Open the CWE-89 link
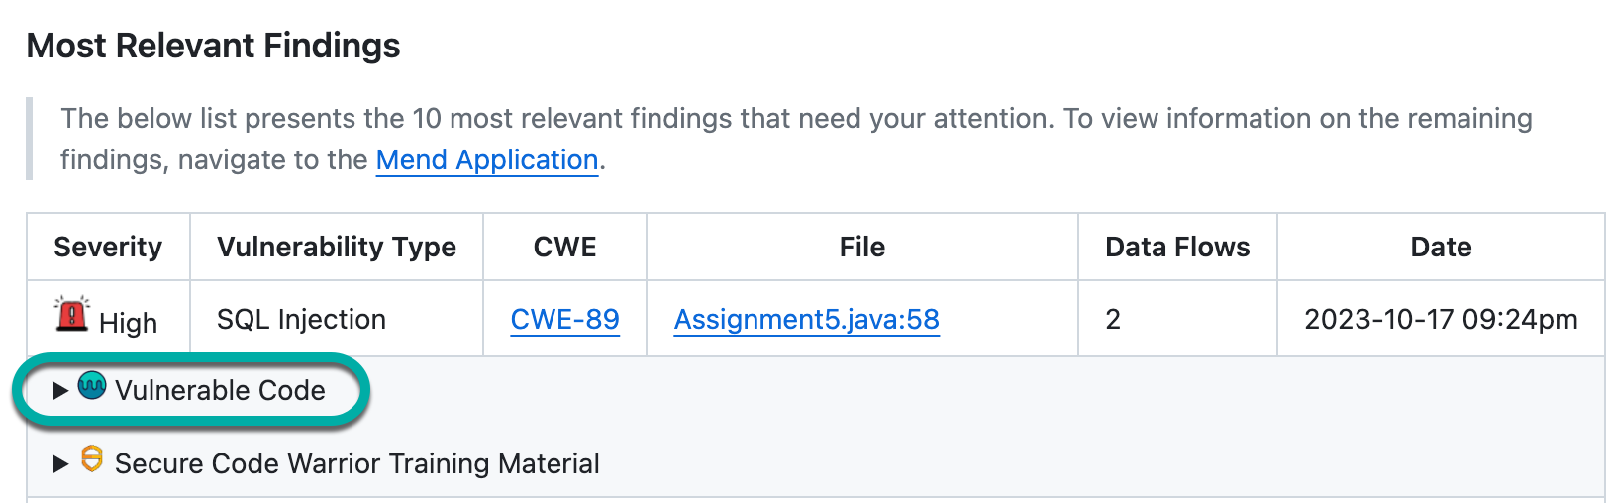Screen dimensions: 1610x503 [564, 319]
